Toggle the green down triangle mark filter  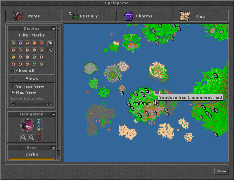[41, 64]
